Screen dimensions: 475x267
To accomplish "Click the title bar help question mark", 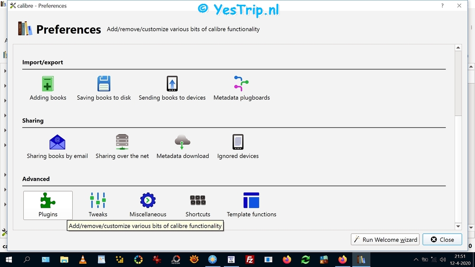I will point(443,6).
